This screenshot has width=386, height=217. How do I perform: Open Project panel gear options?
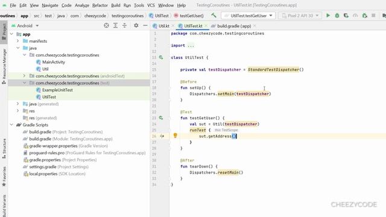[x=136, y=25]
